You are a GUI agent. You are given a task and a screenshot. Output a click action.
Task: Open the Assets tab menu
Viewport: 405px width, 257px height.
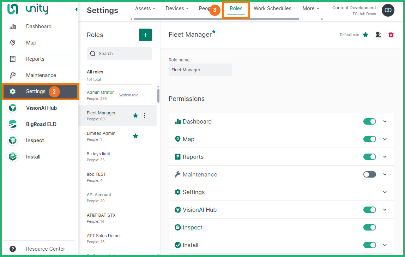pyautogui.click(x=145, y=8)
